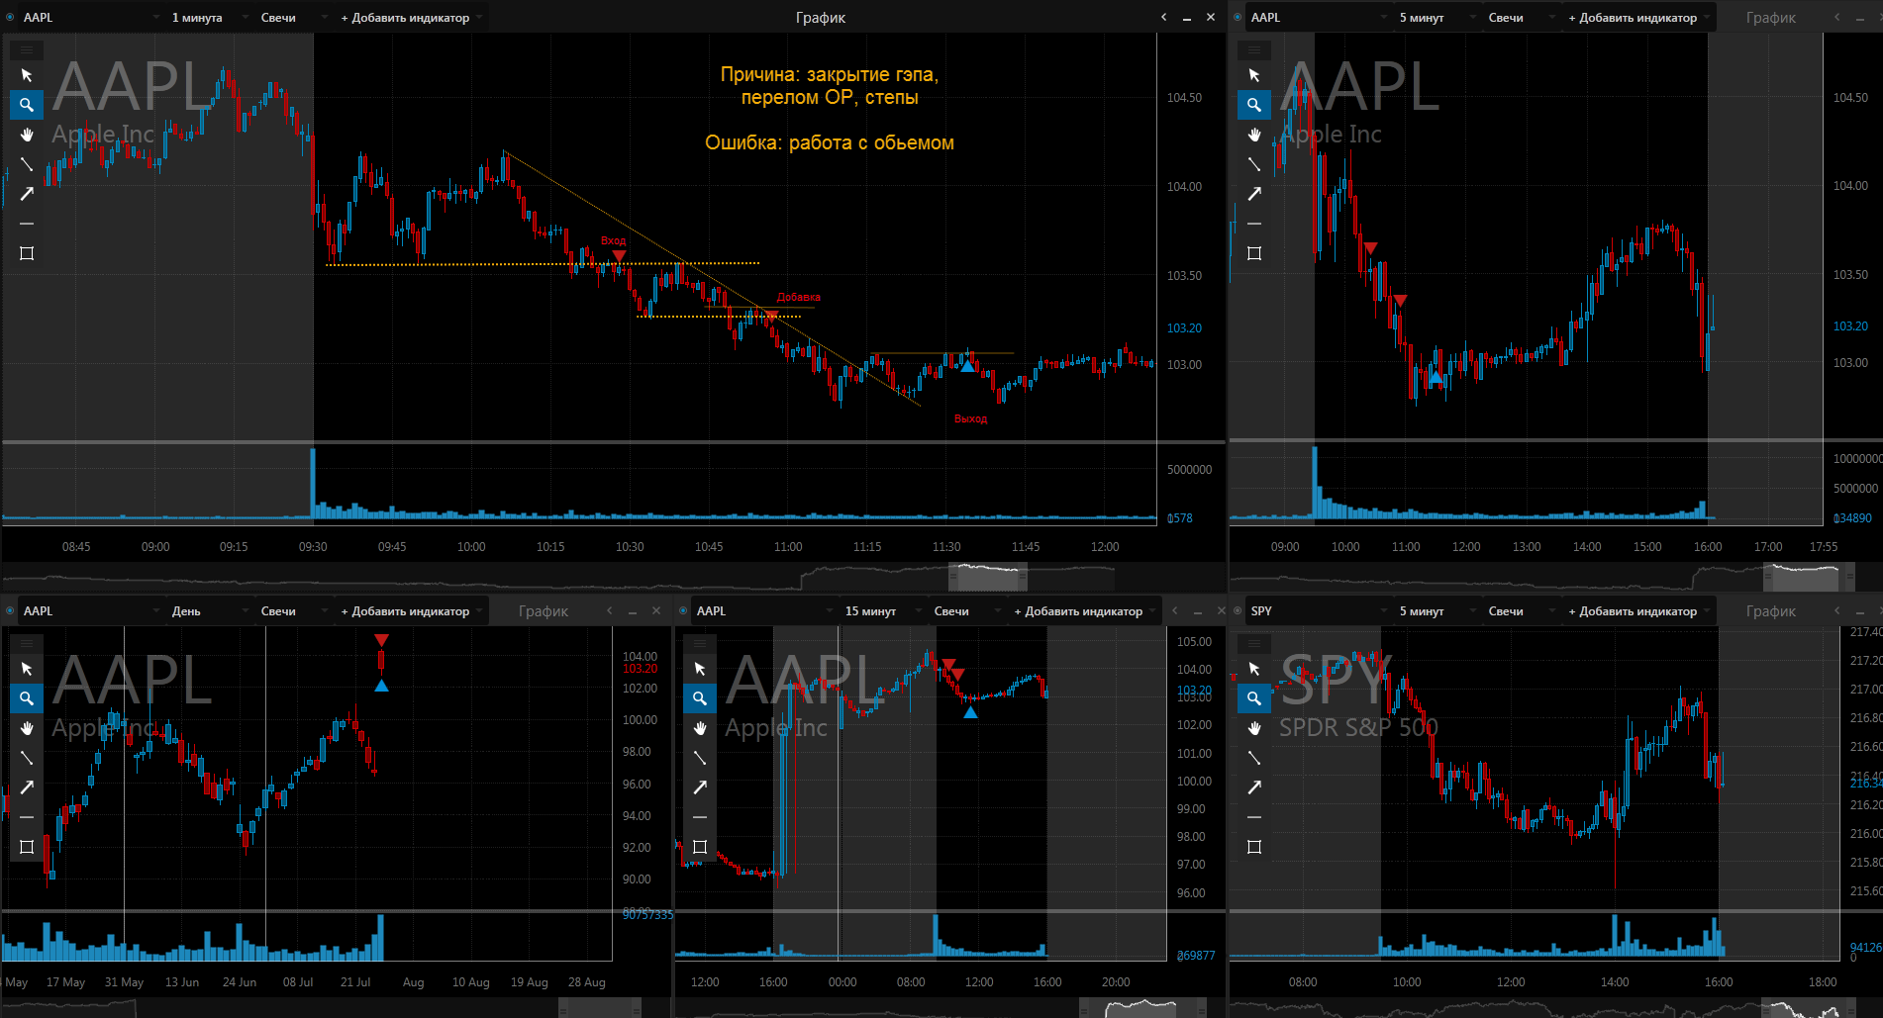
Task: Open '+ Добавить индикатор' in the daily chart
Action: point(411,610)
